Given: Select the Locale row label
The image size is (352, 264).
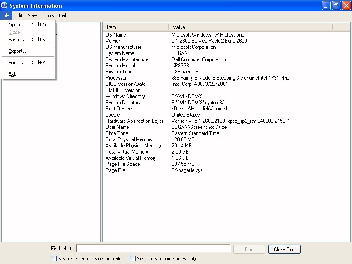Looking at the screenshot, I should [x=113, y=115].
